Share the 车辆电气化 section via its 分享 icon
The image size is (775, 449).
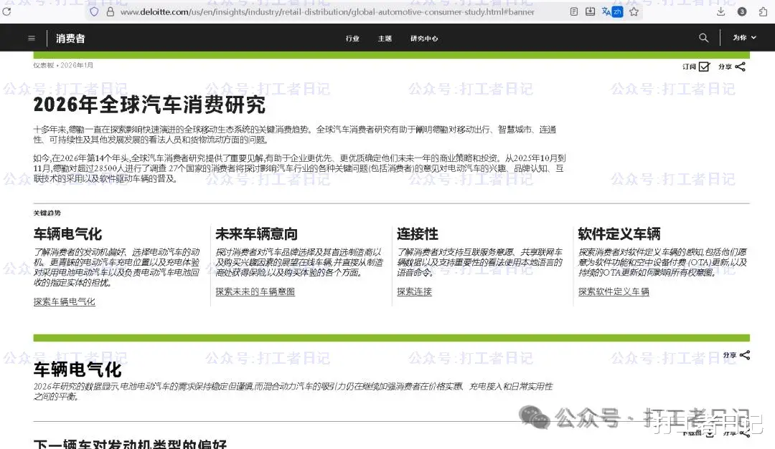point(746,354)
